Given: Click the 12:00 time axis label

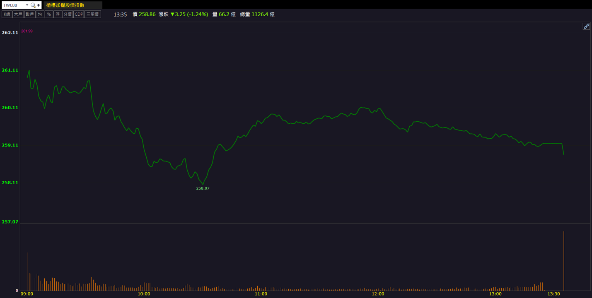Looking at the screenshot, I should pyautogui.click(x=378, y=294).
